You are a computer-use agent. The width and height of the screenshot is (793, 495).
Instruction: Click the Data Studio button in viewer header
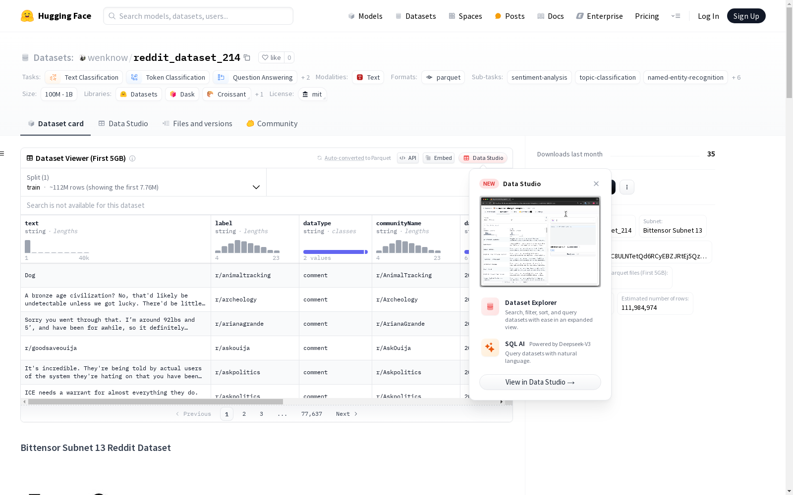pos(483,158)
